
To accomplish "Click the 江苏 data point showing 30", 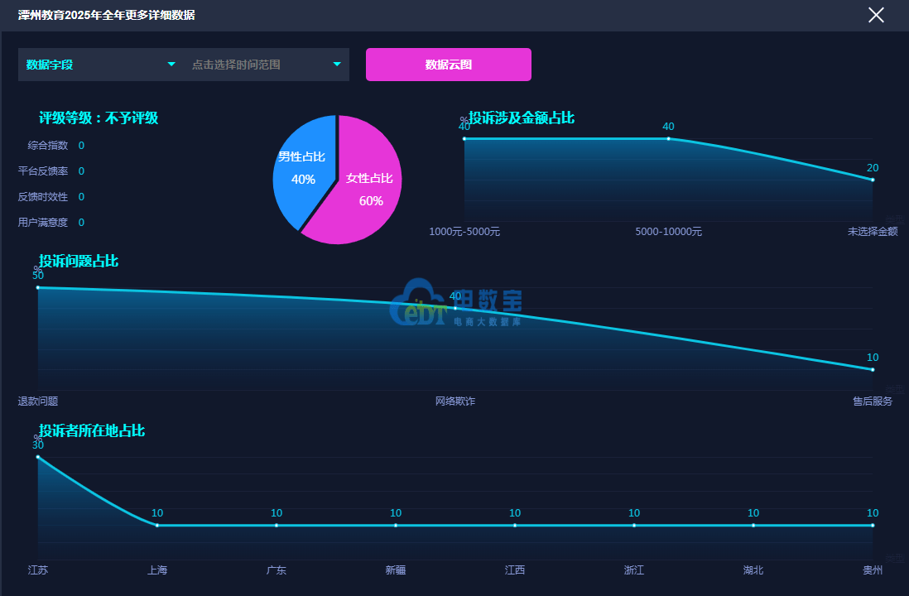I will coord(38,457).
